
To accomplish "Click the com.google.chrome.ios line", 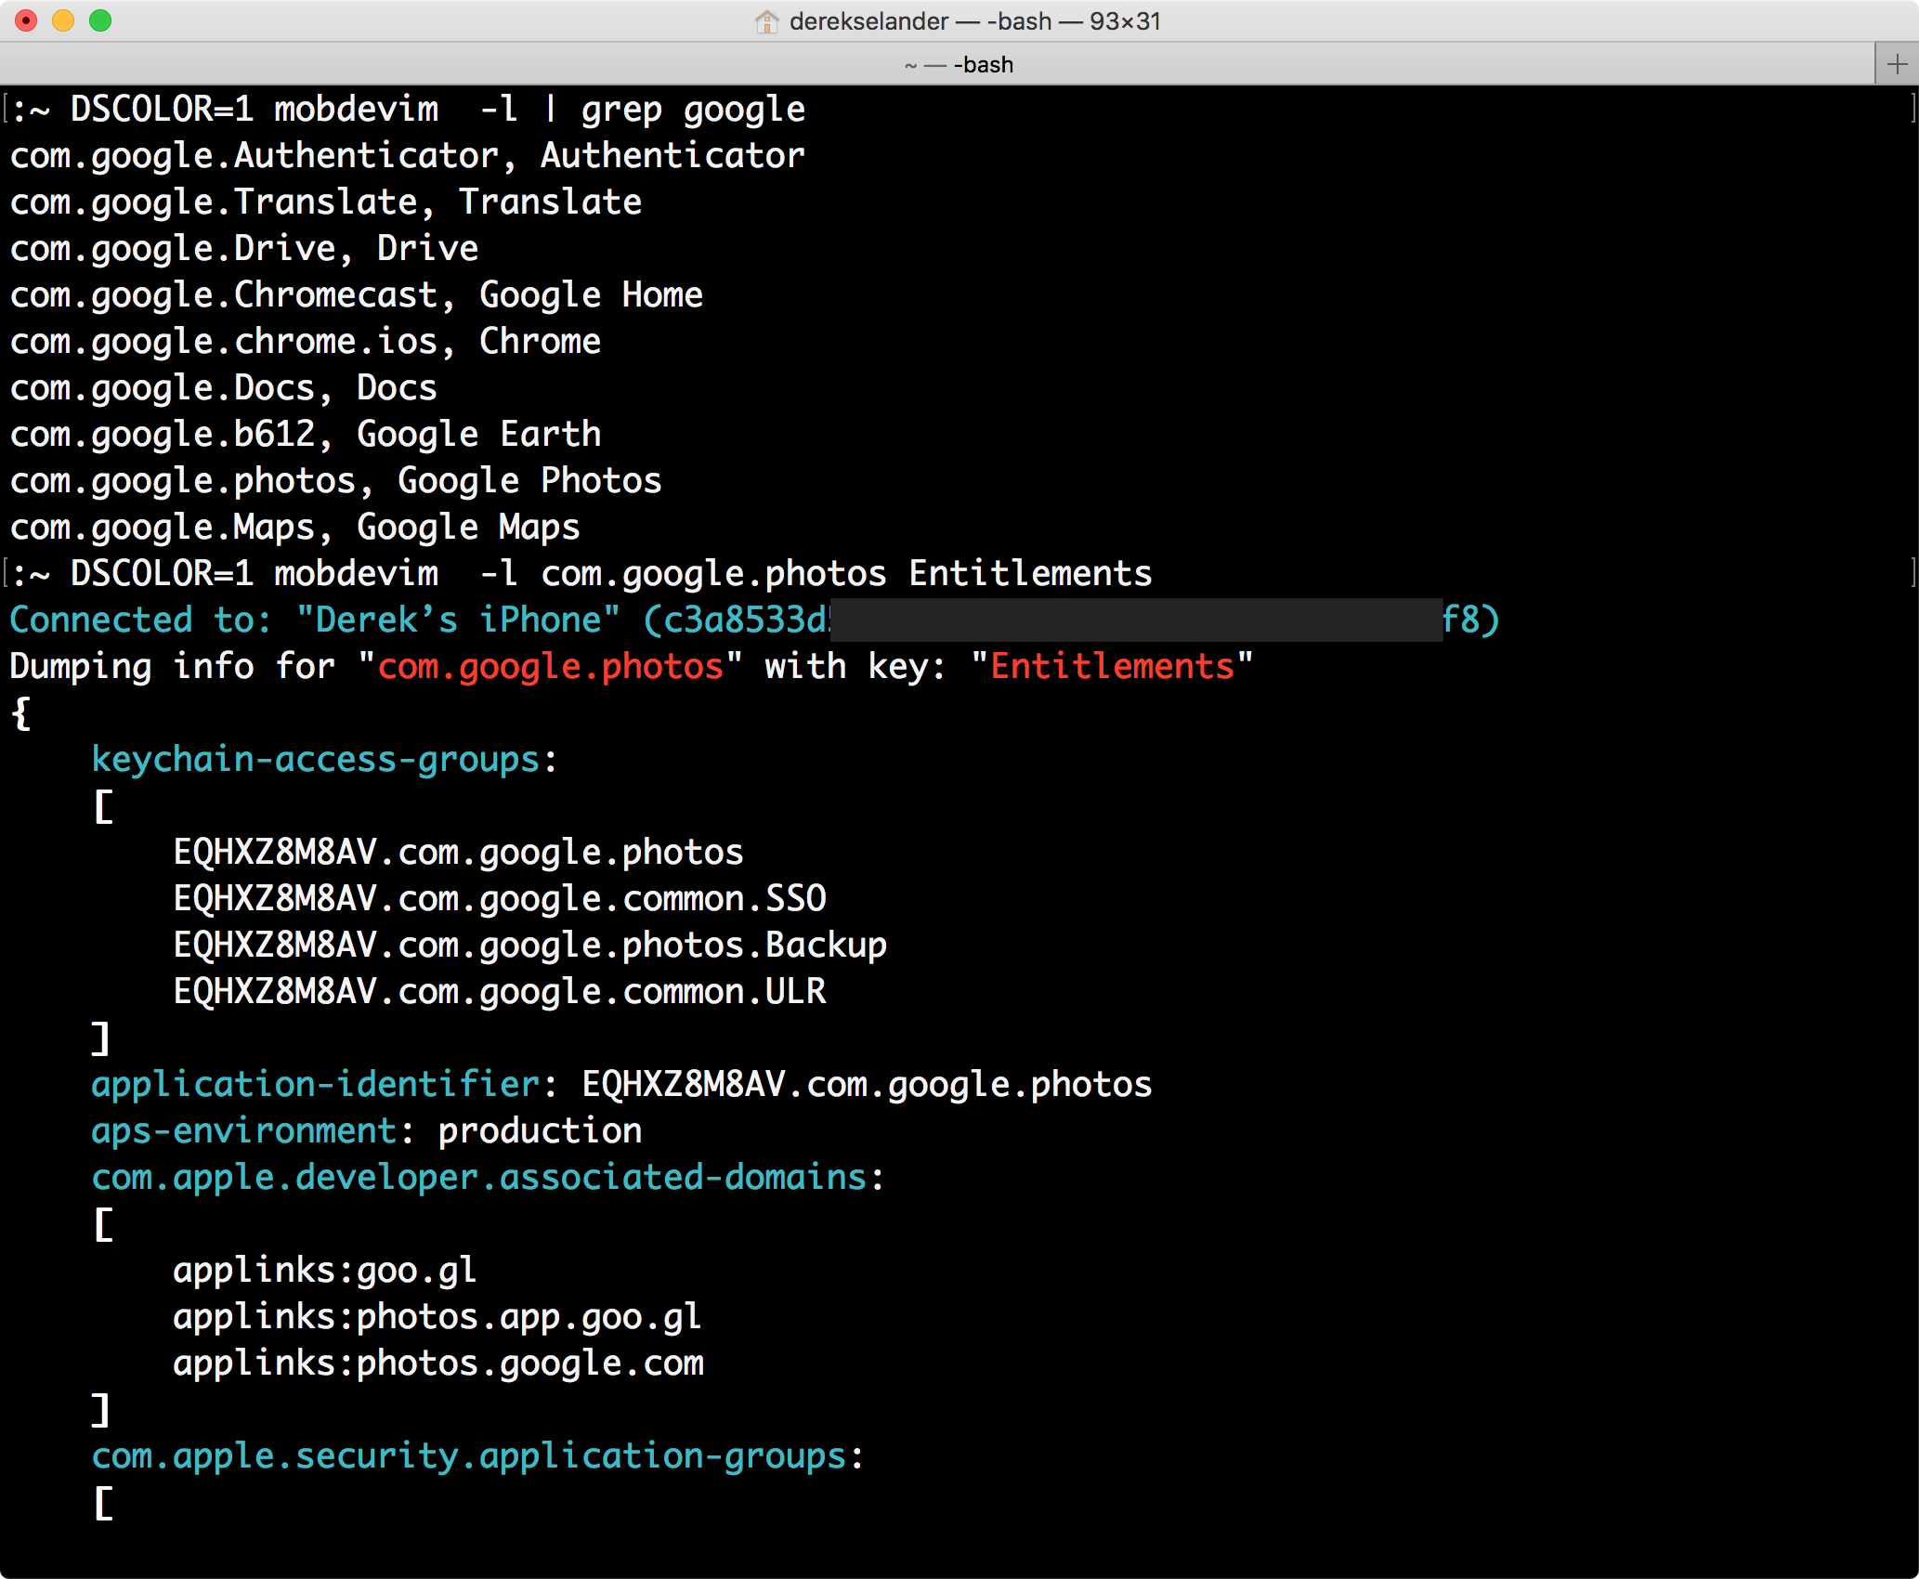I will [305, 341].
